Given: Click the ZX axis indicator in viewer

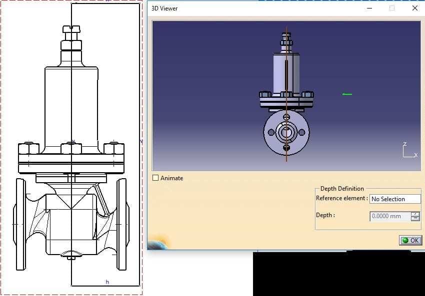Looking at the screenshot, I should point(409,150).
